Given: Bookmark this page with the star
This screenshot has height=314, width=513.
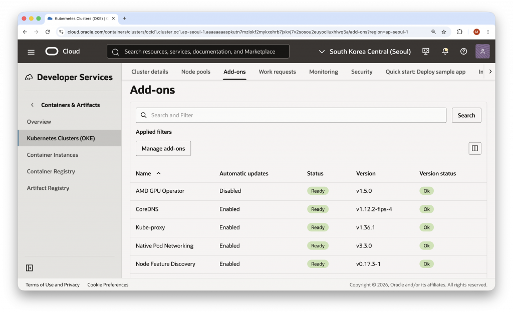Looking at the screenshot, I should tap(444, 32).
